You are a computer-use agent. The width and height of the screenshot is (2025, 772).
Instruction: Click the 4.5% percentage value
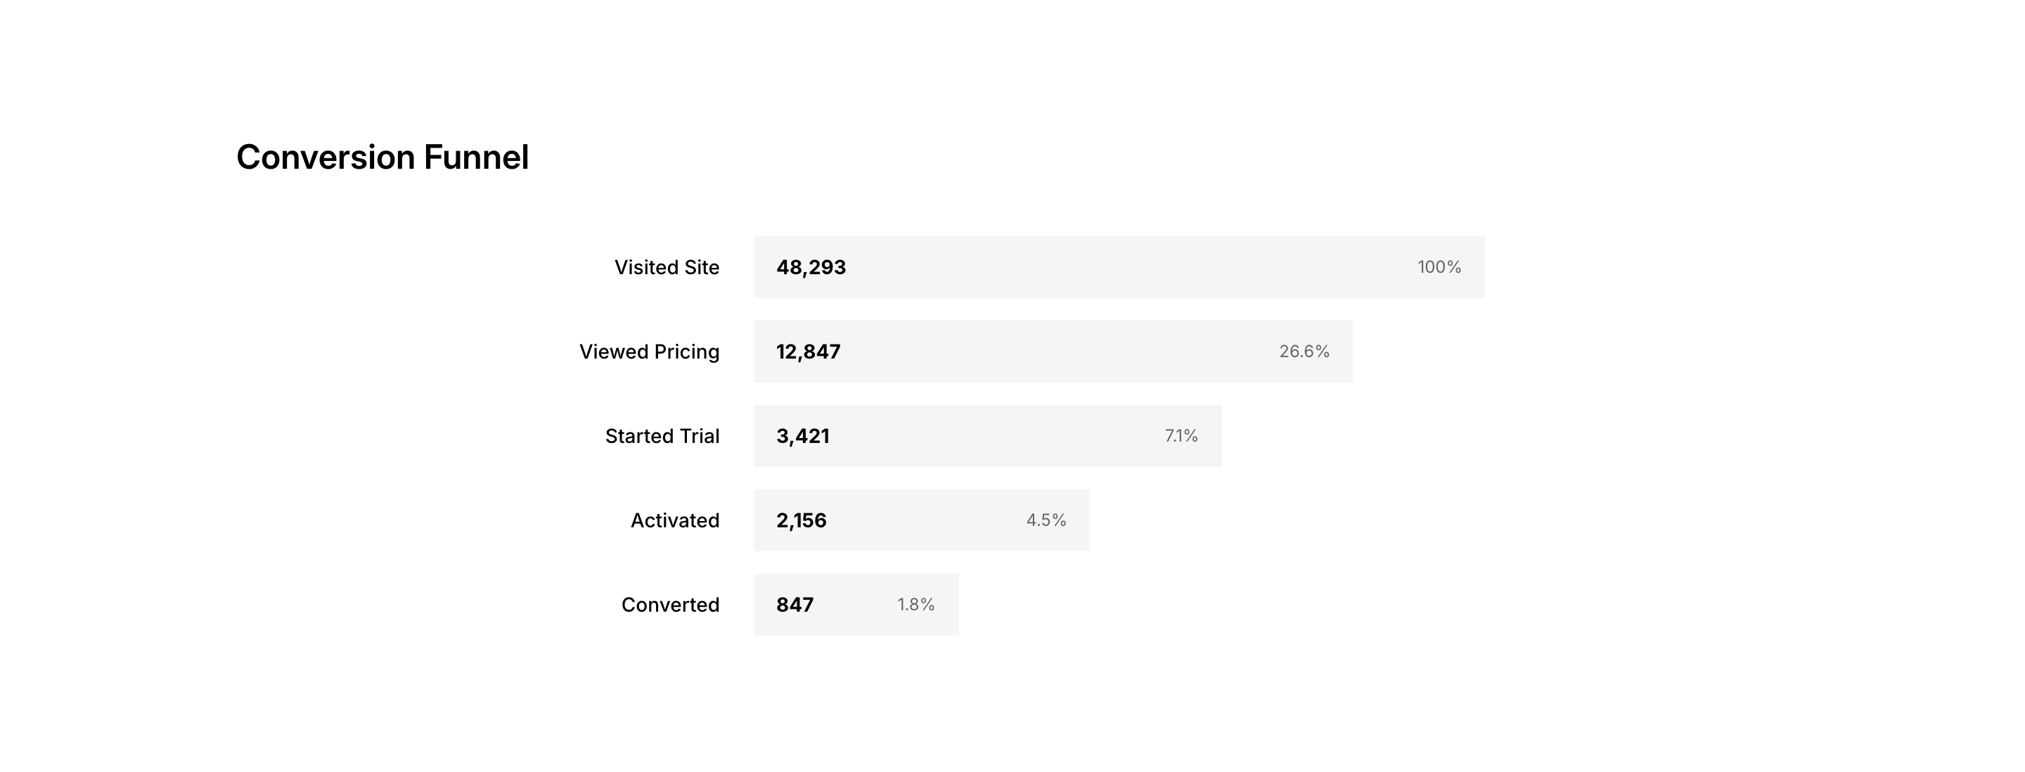click(1046, 520)
